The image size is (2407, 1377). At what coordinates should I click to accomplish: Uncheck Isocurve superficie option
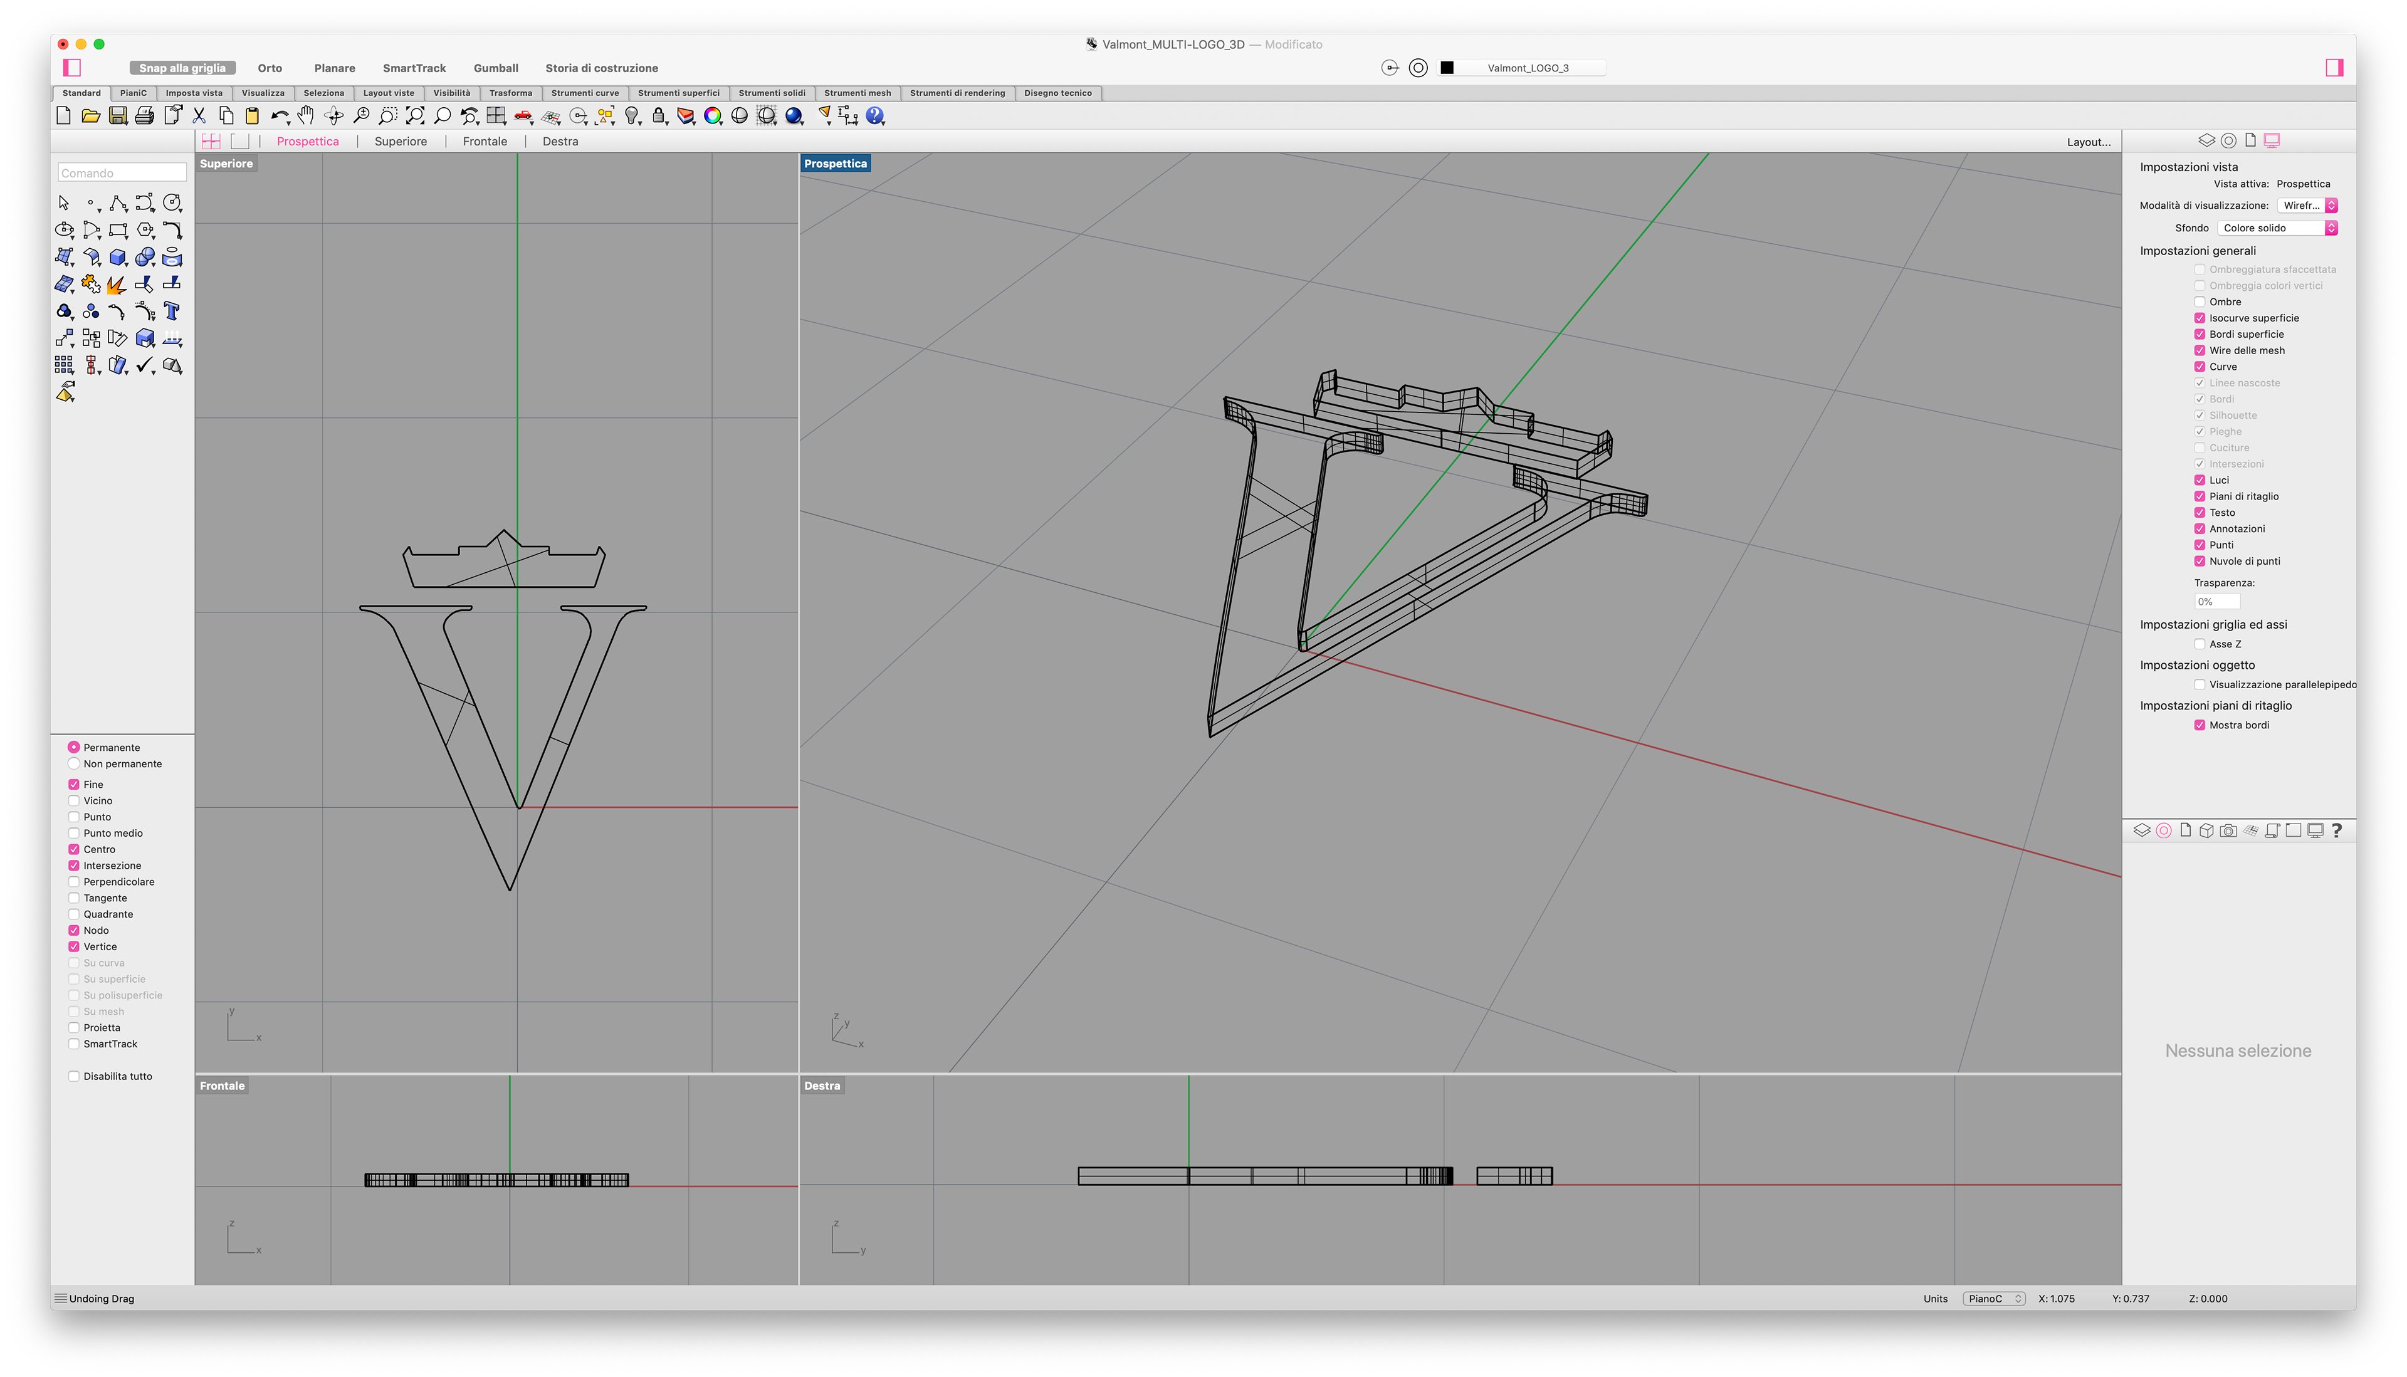point(2200,318)
